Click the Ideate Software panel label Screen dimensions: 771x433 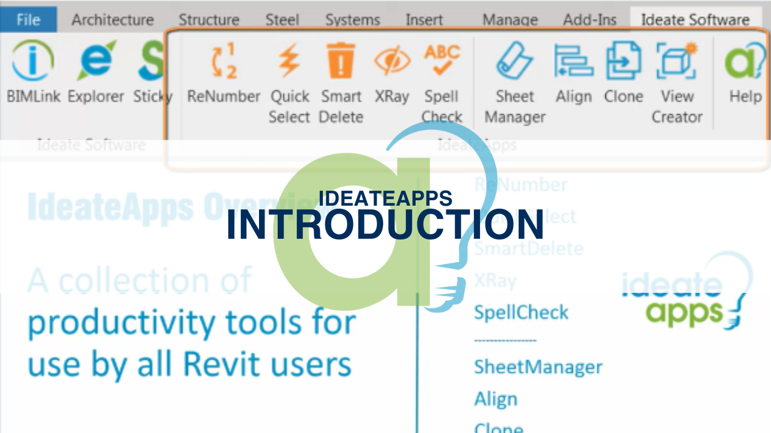point(91,145)
